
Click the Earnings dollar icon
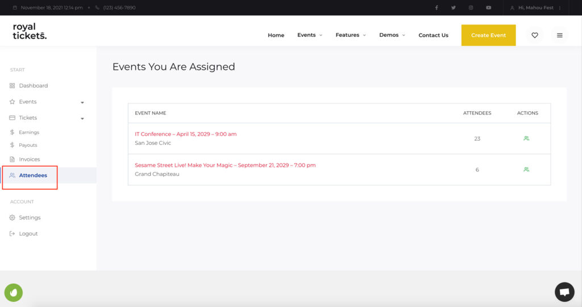coord(13,132)
